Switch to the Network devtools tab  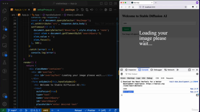point(169,70)
